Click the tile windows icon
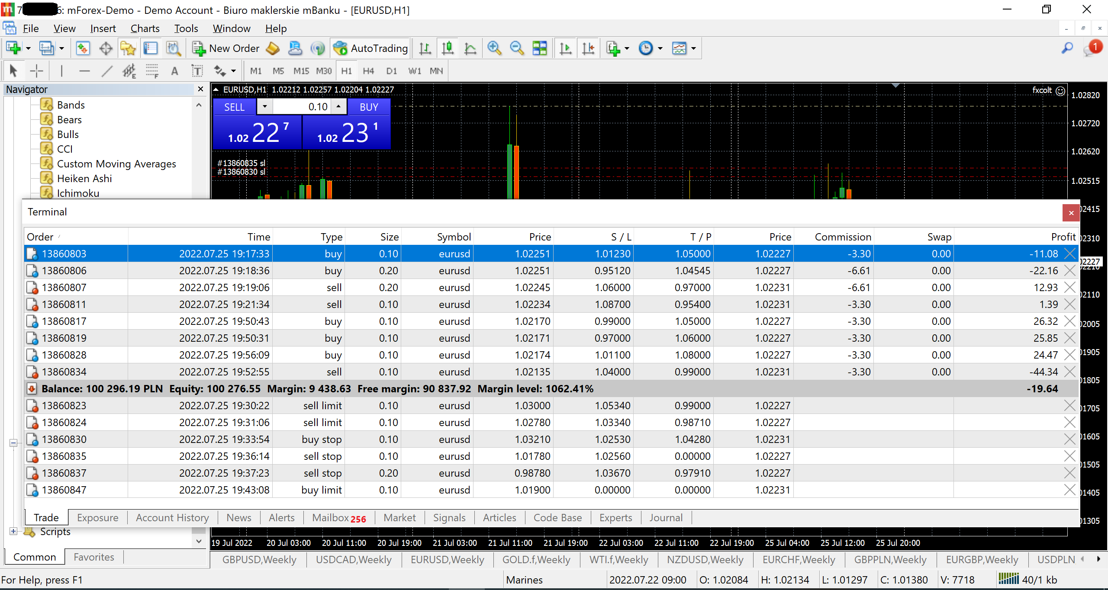The width and height of the screenshot is (1108, 590). 540,48
